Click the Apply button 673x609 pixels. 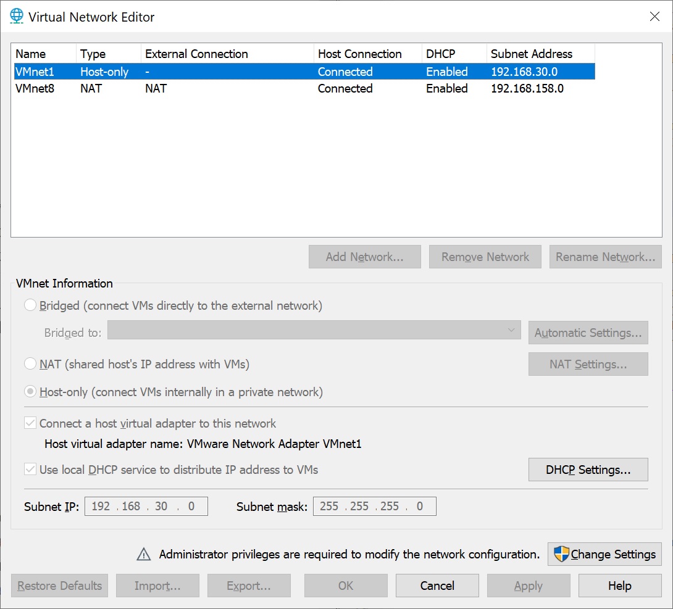tap(529, 586)
